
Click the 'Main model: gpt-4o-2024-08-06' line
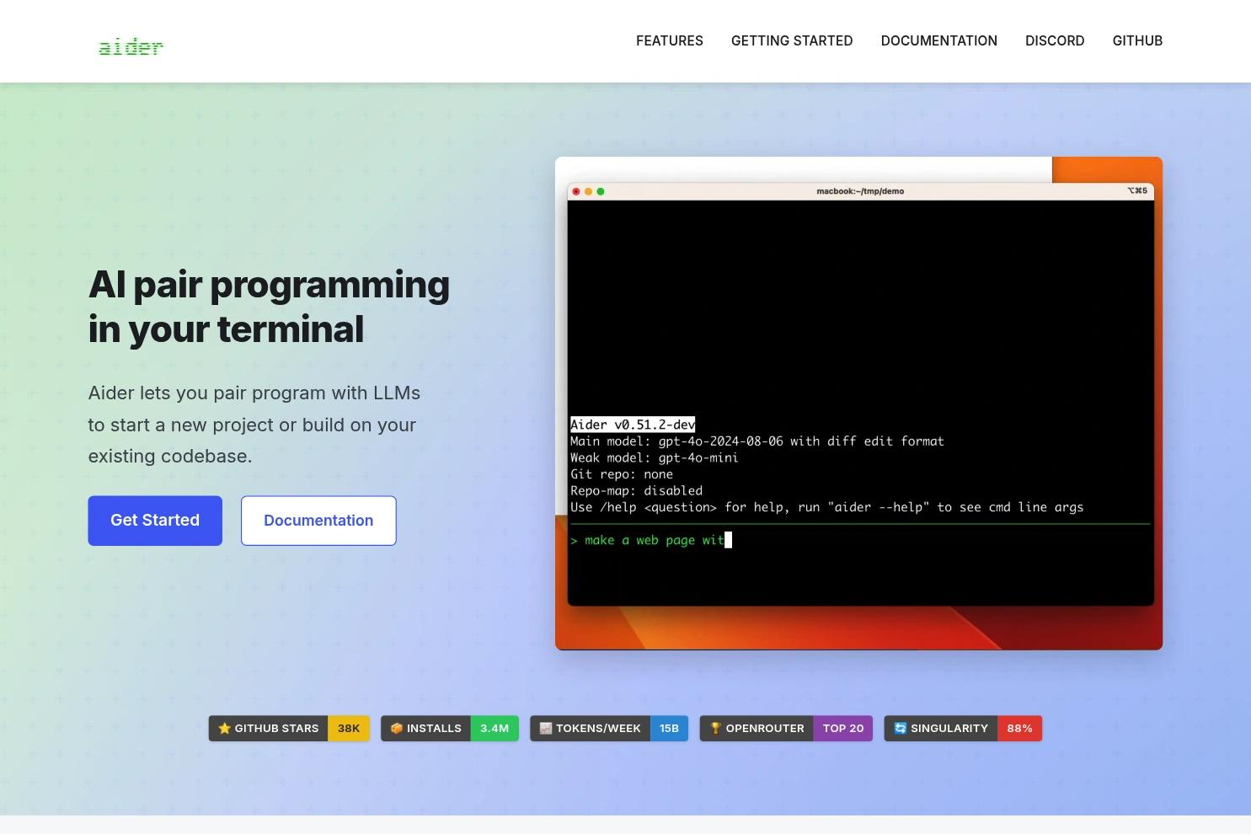tap(757, 441)
